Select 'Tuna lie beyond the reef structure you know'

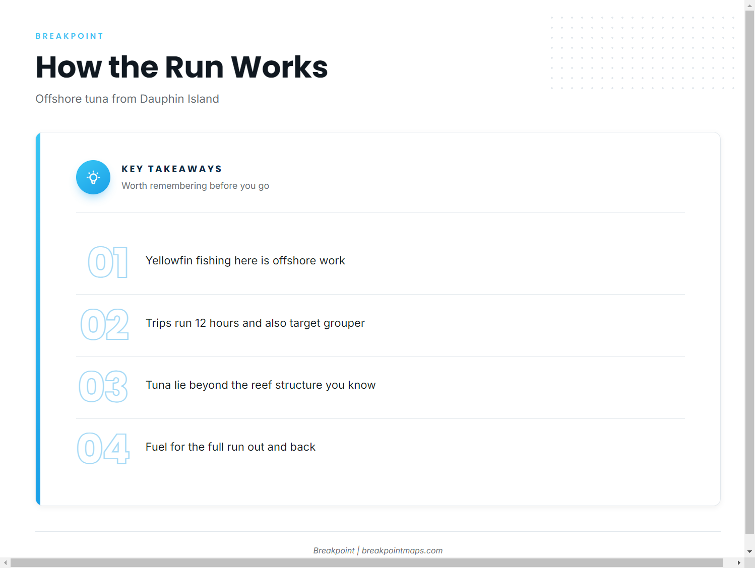[x=261, y=385]
